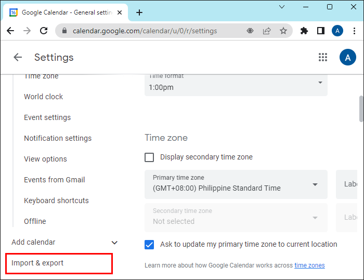The image size is (364, 280).
Task: Toggle the browser side panel icon
Action: [x=321, y=31]
